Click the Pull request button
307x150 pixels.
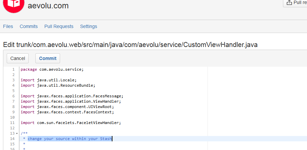[295, 3]
